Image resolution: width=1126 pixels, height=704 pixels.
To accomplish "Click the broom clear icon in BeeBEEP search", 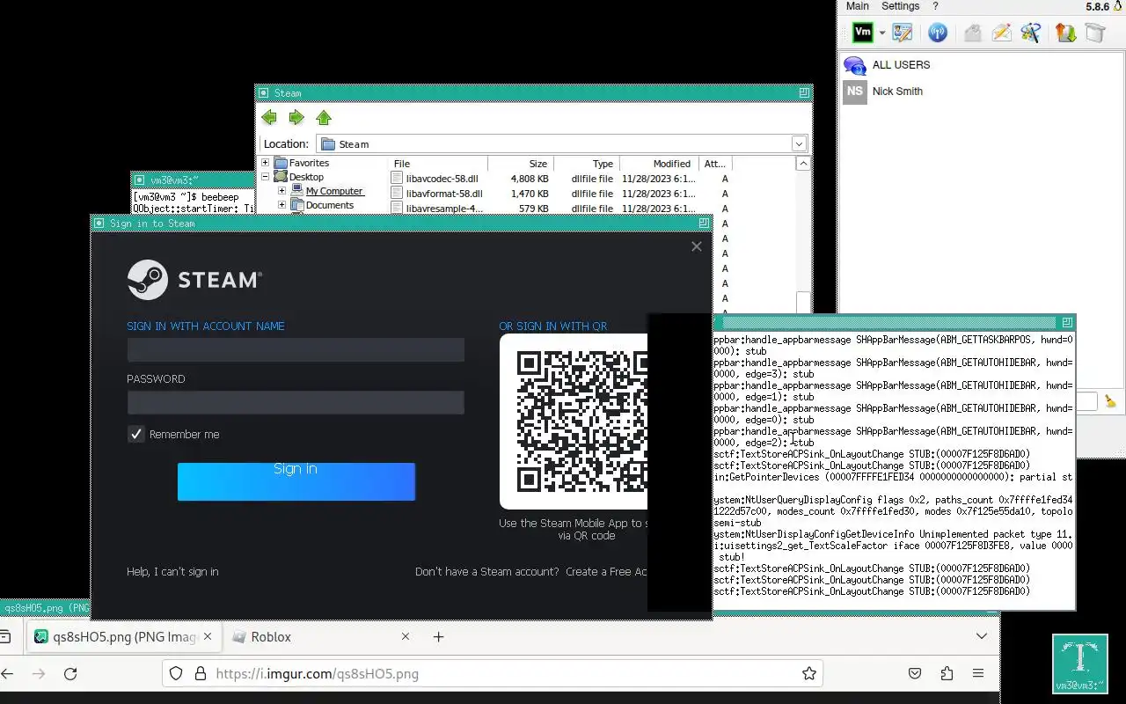I will 1110,400.
